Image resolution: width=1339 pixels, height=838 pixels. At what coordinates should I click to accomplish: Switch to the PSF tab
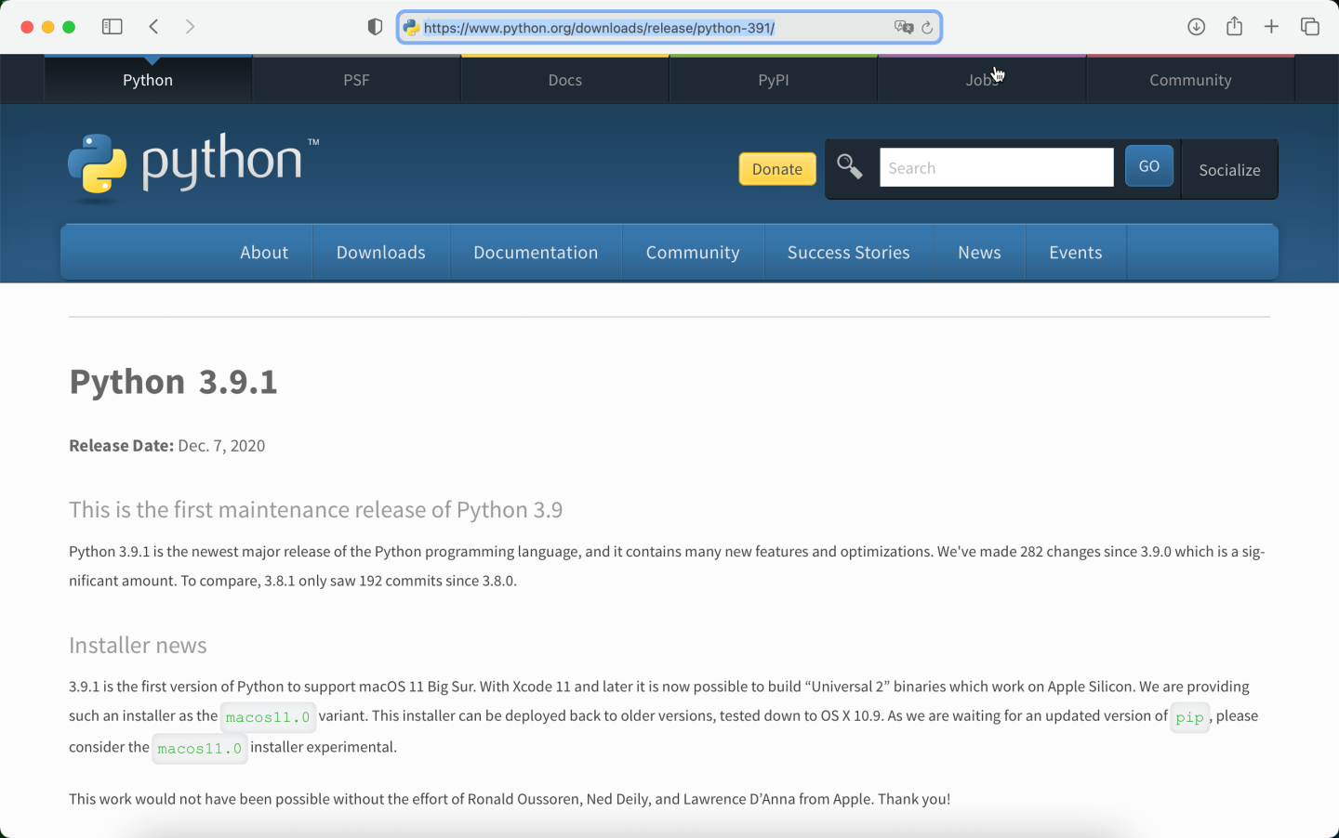[x=356, y=80]
